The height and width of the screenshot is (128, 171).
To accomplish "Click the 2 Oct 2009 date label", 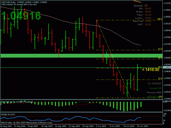I will point(101,126).
